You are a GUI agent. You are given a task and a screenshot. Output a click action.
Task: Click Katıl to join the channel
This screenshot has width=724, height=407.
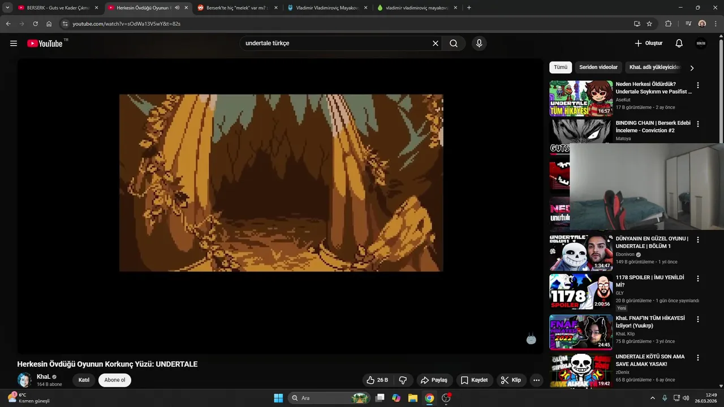[84, 380]
